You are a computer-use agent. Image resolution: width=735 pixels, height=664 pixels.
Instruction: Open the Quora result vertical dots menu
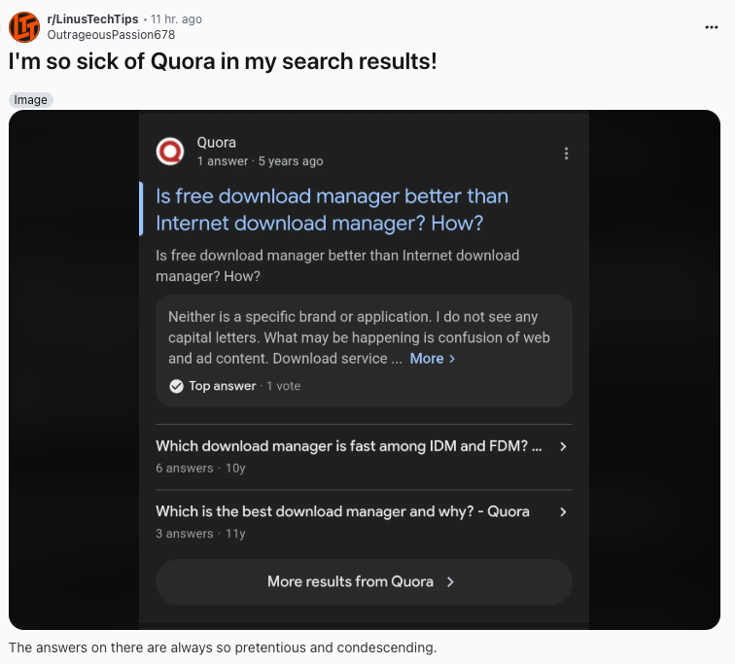tap(566, 154)
